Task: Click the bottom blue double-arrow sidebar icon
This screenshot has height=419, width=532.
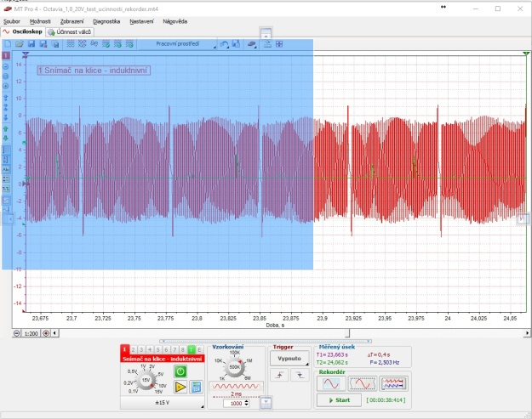Action: pos(6,117)
